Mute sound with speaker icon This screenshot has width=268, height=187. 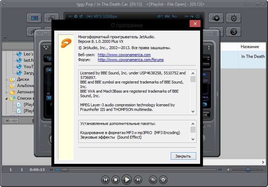coord(229,170)
